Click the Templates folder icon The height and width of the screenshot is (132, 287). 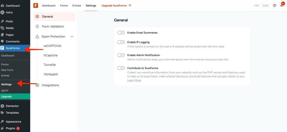[2, 113]
